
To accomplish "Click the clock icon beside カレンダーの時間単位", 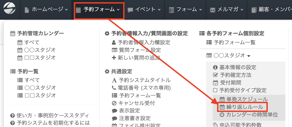I will pyautogui.click(x=222, y=115).
